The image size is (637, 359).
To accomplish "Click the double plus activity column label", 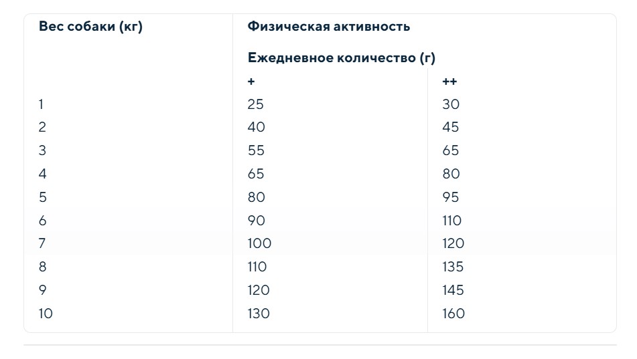I will [x=449, y=82].
